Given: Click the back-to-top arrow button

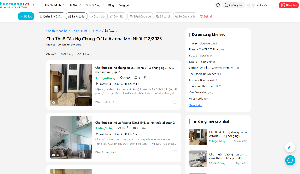Looking at the screenshot, I should (290, 147).
